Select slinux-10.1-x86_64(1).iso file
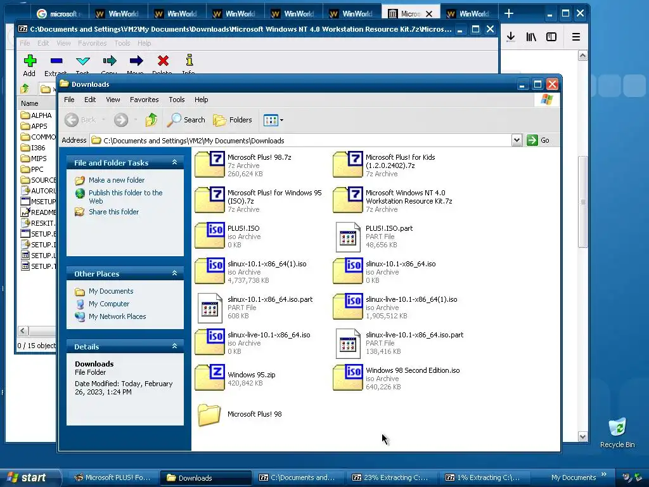 coord(210,271)
